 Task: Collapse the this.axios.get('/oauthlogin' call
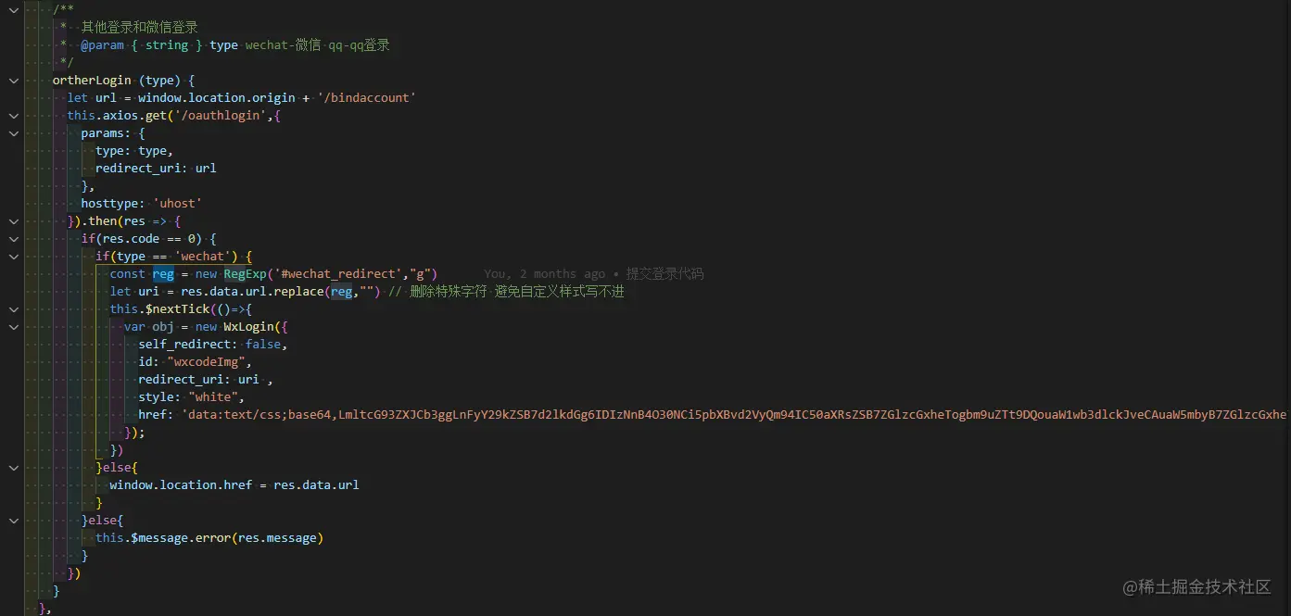click(x=13, y=115)
